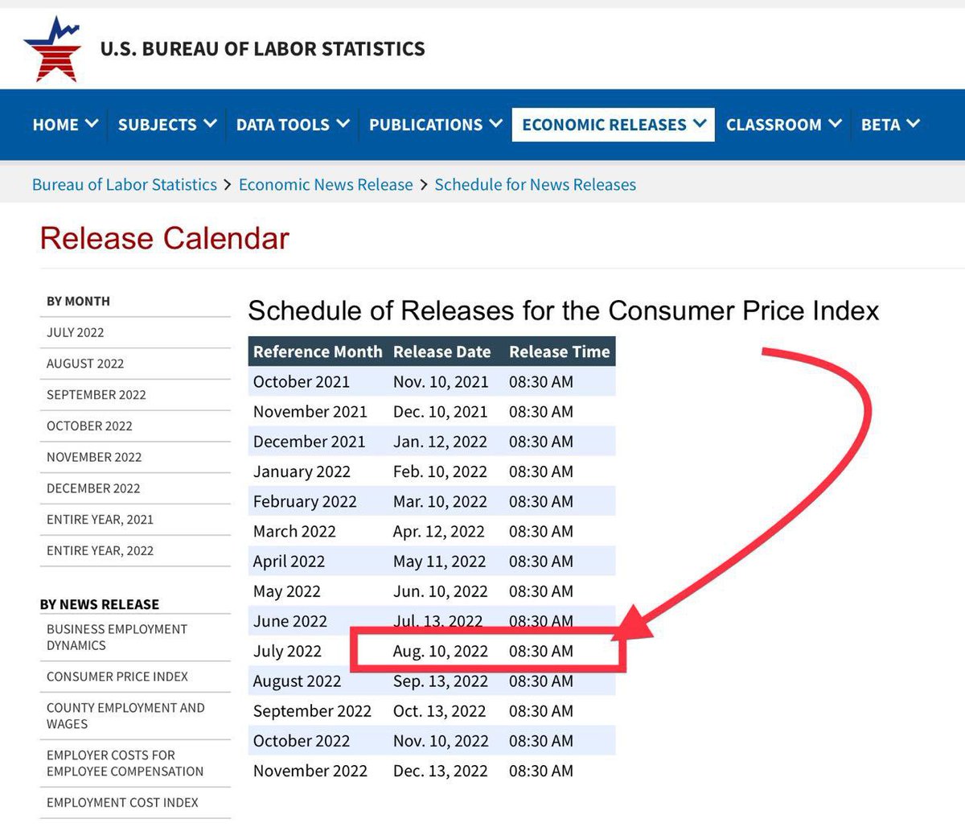The height and width of the screenshot is (827, 965).
Task: Select AUGUST 2022 in the month list
Action: coord(84,364)
